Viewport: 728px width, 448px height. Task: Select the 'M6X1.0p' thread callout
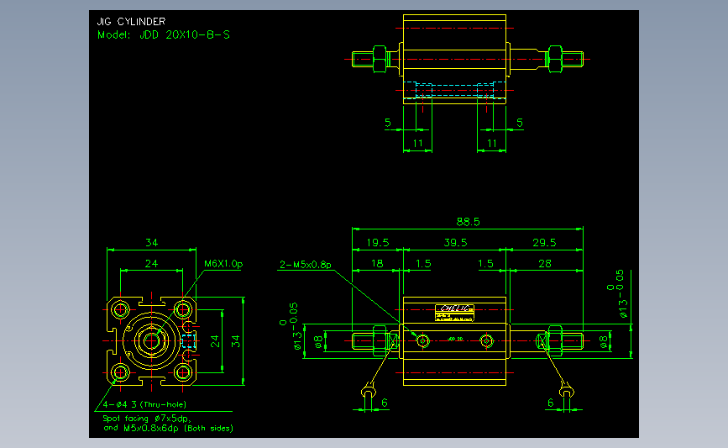click(223, 263)
